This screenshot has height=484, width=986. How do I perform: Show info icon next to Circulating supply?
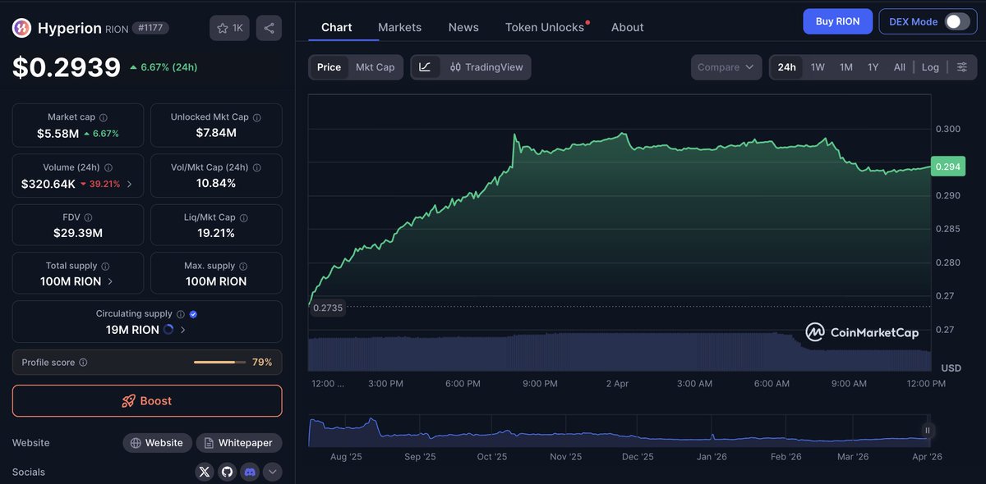pos(181,314)
